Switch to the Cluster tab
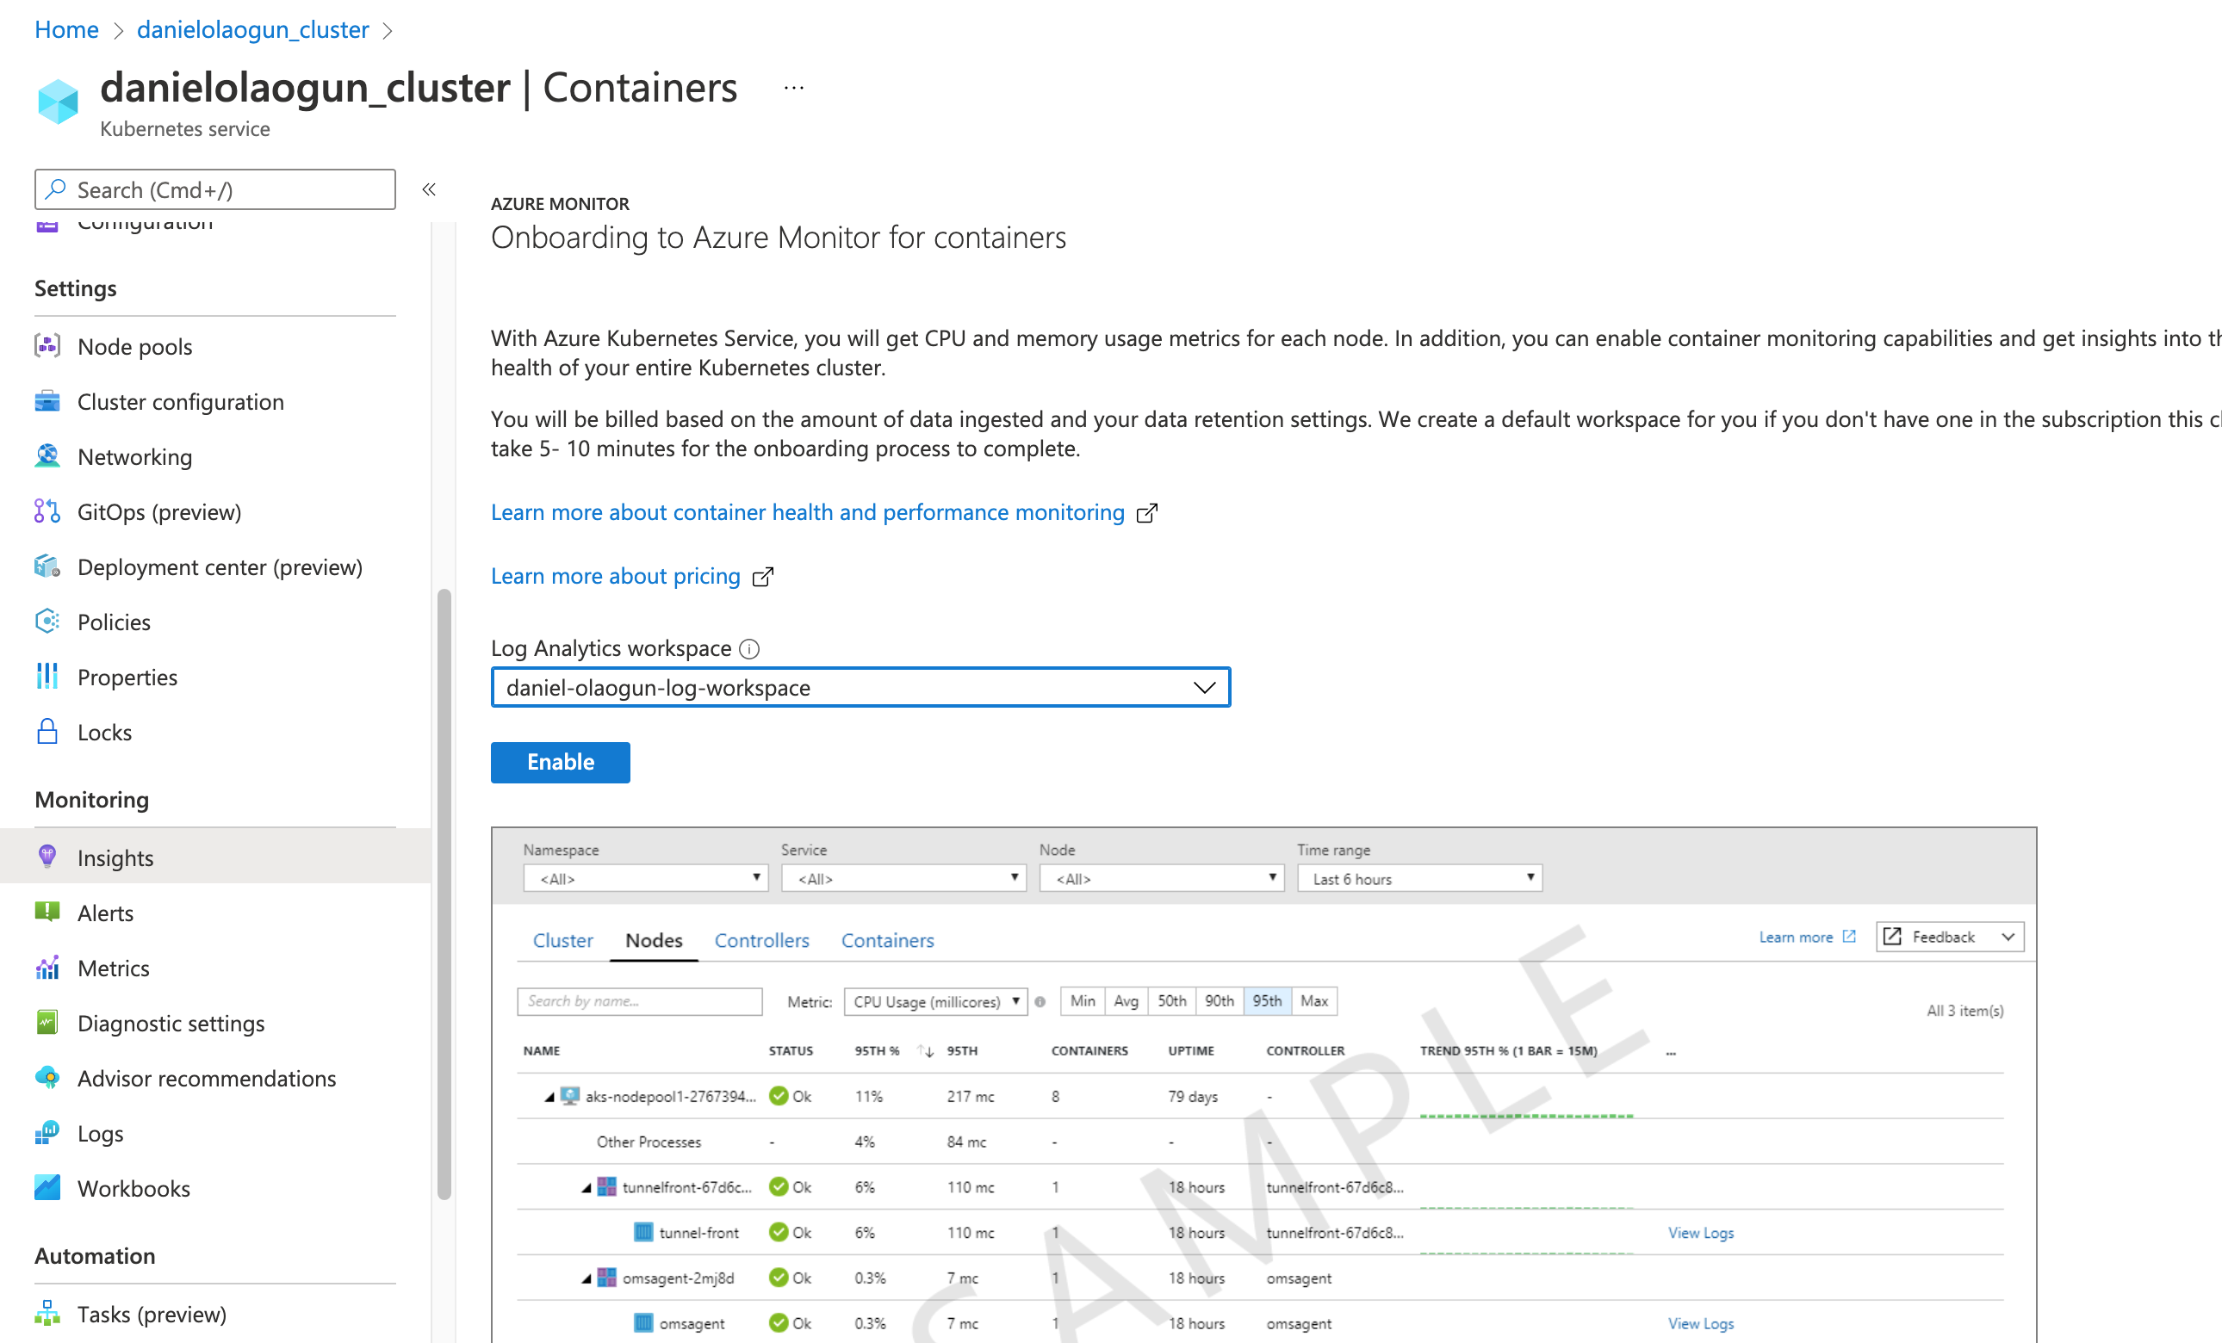The width and height of the screenshot is (2222, 1343). pyautogui.click(x=562, y=940)
